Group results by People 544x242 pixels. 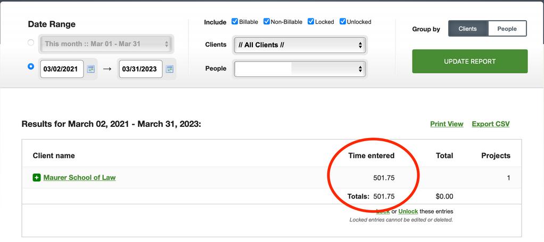pos(507,29)
